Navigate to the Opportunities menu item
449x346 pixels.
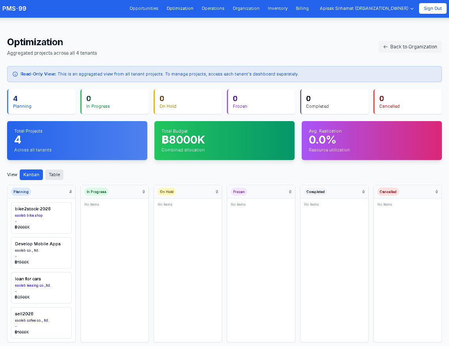144,8
